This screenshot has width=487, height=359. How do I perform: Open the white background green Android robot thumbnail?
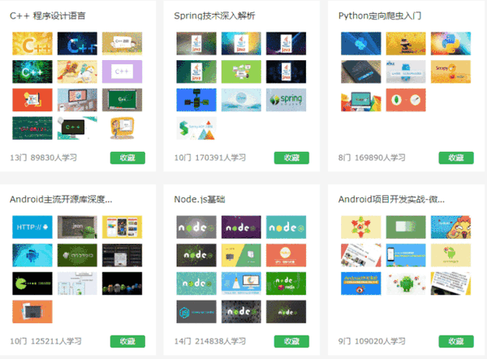coord(406,283)
